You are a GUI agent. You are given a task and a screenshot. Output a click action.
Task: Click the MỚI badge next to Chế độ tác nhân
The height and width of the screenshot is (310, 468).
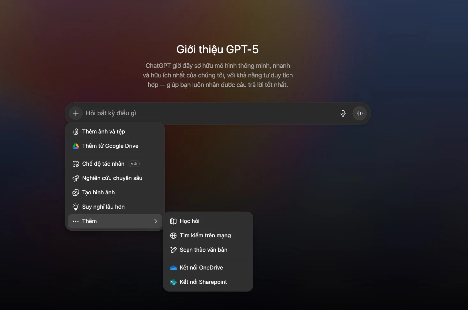pos(134,164)
